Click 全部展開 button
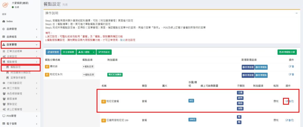Image resolution: width=303 pixels, height=127 pixels. coord(68,52)
